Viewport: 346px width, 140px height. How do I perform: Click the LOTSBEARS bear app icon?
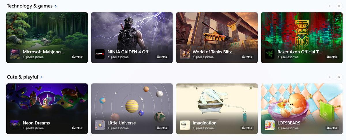coord(270,125)
